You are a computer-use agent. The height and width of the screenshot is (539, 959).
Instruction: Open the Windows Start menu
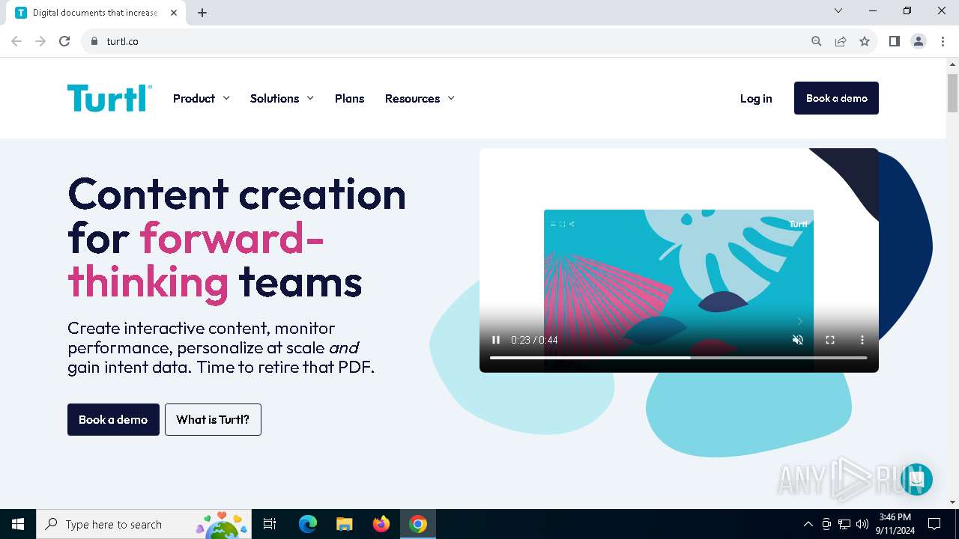[x=18, y=524]
